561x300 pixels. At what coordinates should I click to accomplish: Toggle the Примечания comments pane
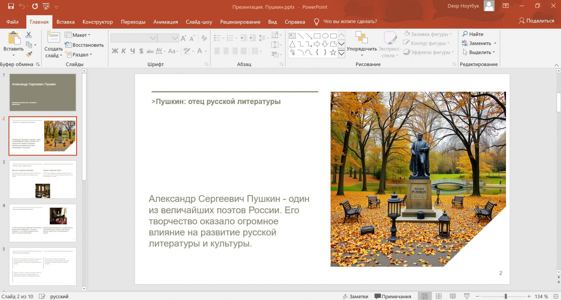click(x=393, y=296)
